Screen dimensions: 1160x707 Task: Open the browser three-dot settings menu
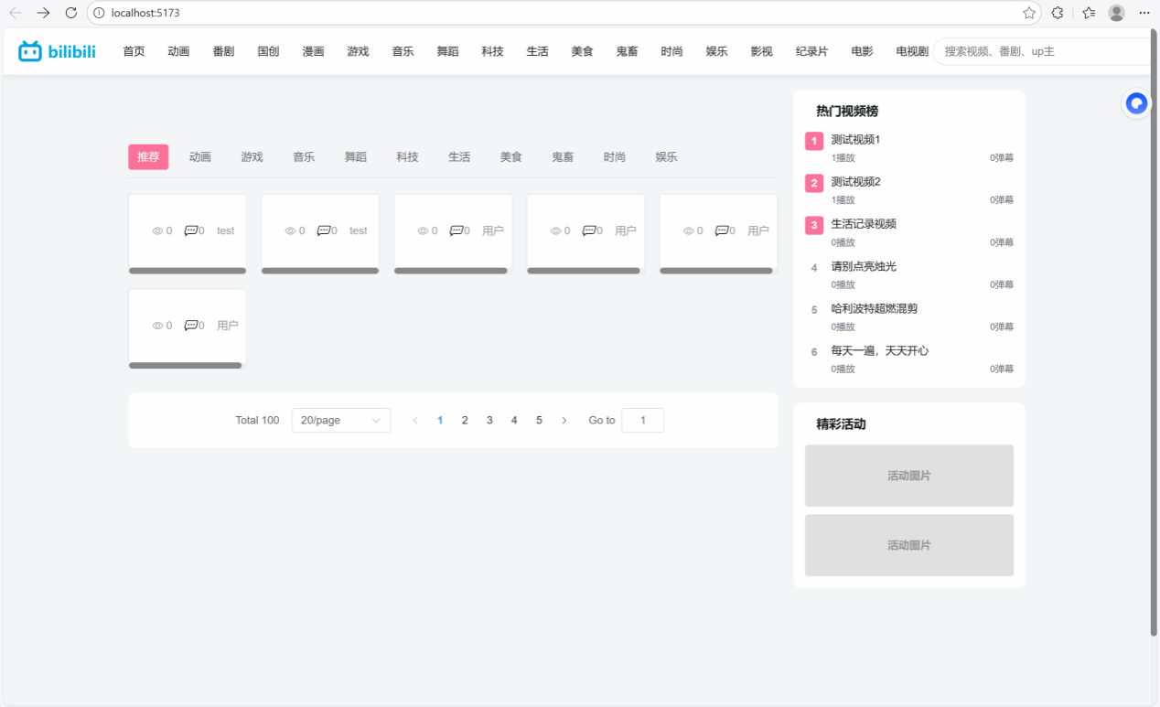point(1144,13)
